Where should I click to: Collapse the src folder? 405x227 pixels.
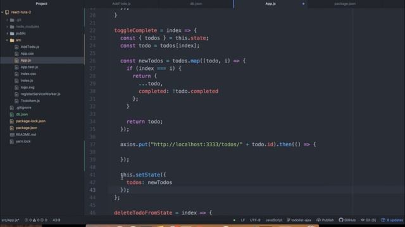click(7, 40)
